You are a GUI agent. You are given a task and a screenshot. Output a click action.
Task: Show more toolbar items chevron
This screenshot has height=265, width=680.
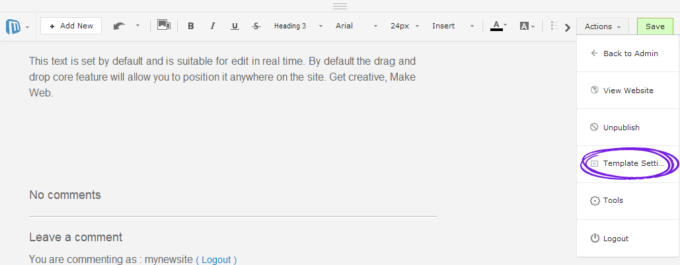click(x=567, y=28)
